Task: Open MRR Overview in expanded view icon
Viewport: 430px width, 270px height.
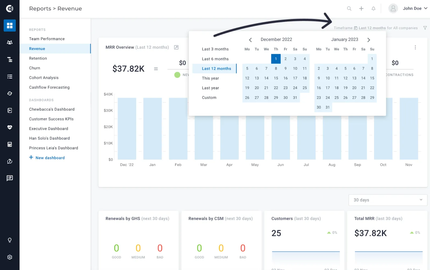Action: point(176,47)
